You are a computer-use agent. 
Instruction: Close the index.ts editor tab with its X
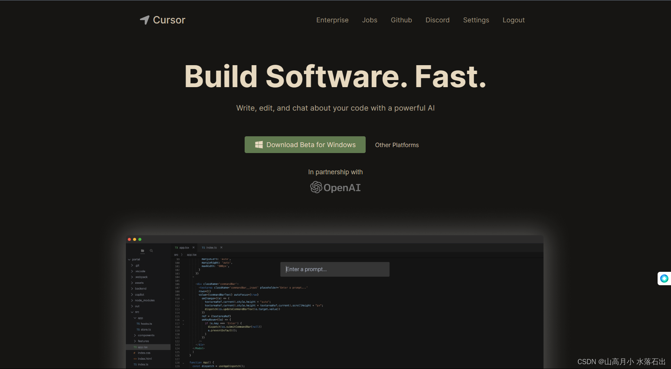[x=221, y=248]
